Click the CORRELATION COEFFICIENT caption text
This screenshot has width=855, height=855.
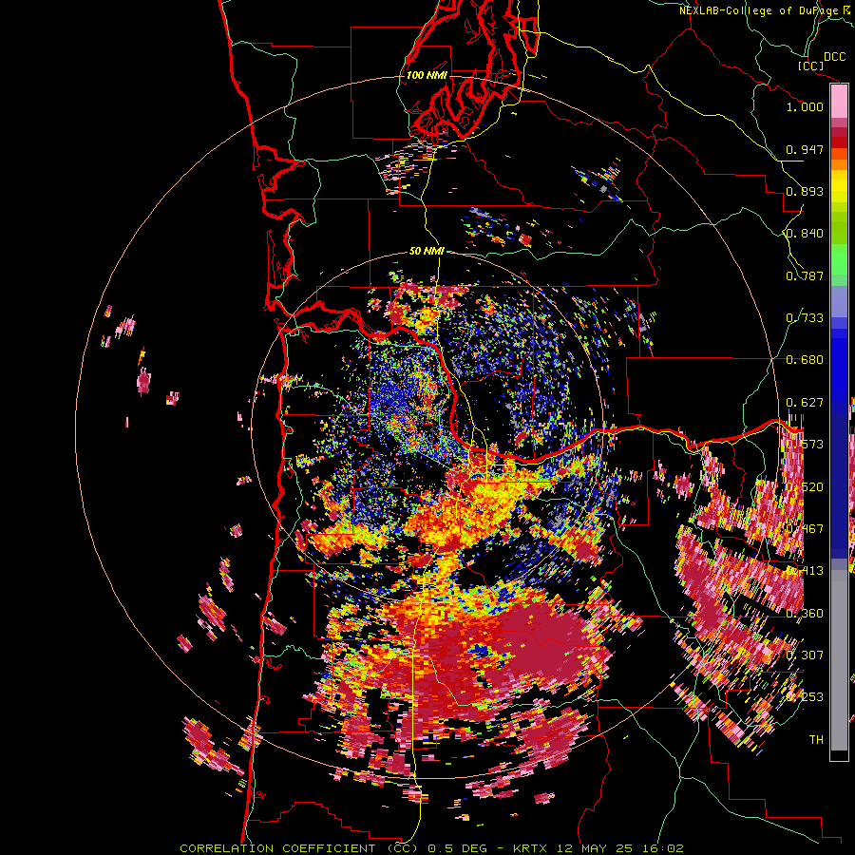277,848
